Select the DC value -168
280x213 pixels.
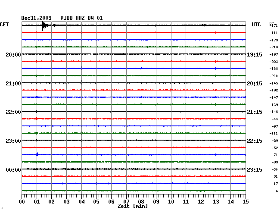(x=274, y=69)
